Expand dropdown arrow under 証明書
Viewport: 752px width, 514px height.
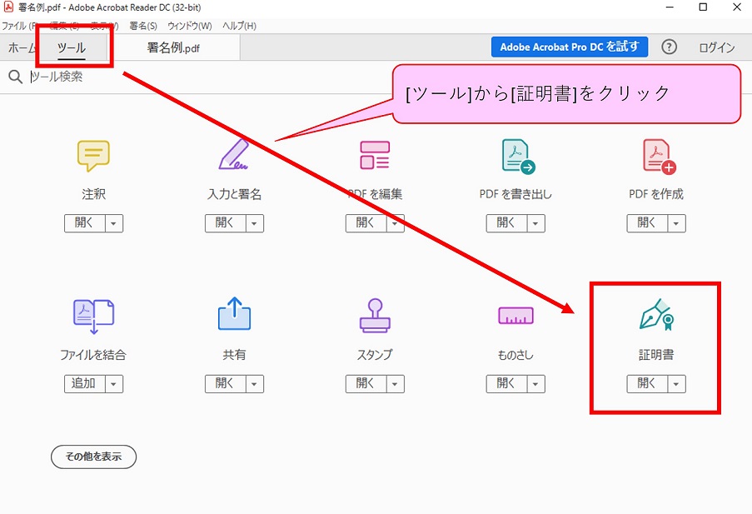tap(676, 384)
